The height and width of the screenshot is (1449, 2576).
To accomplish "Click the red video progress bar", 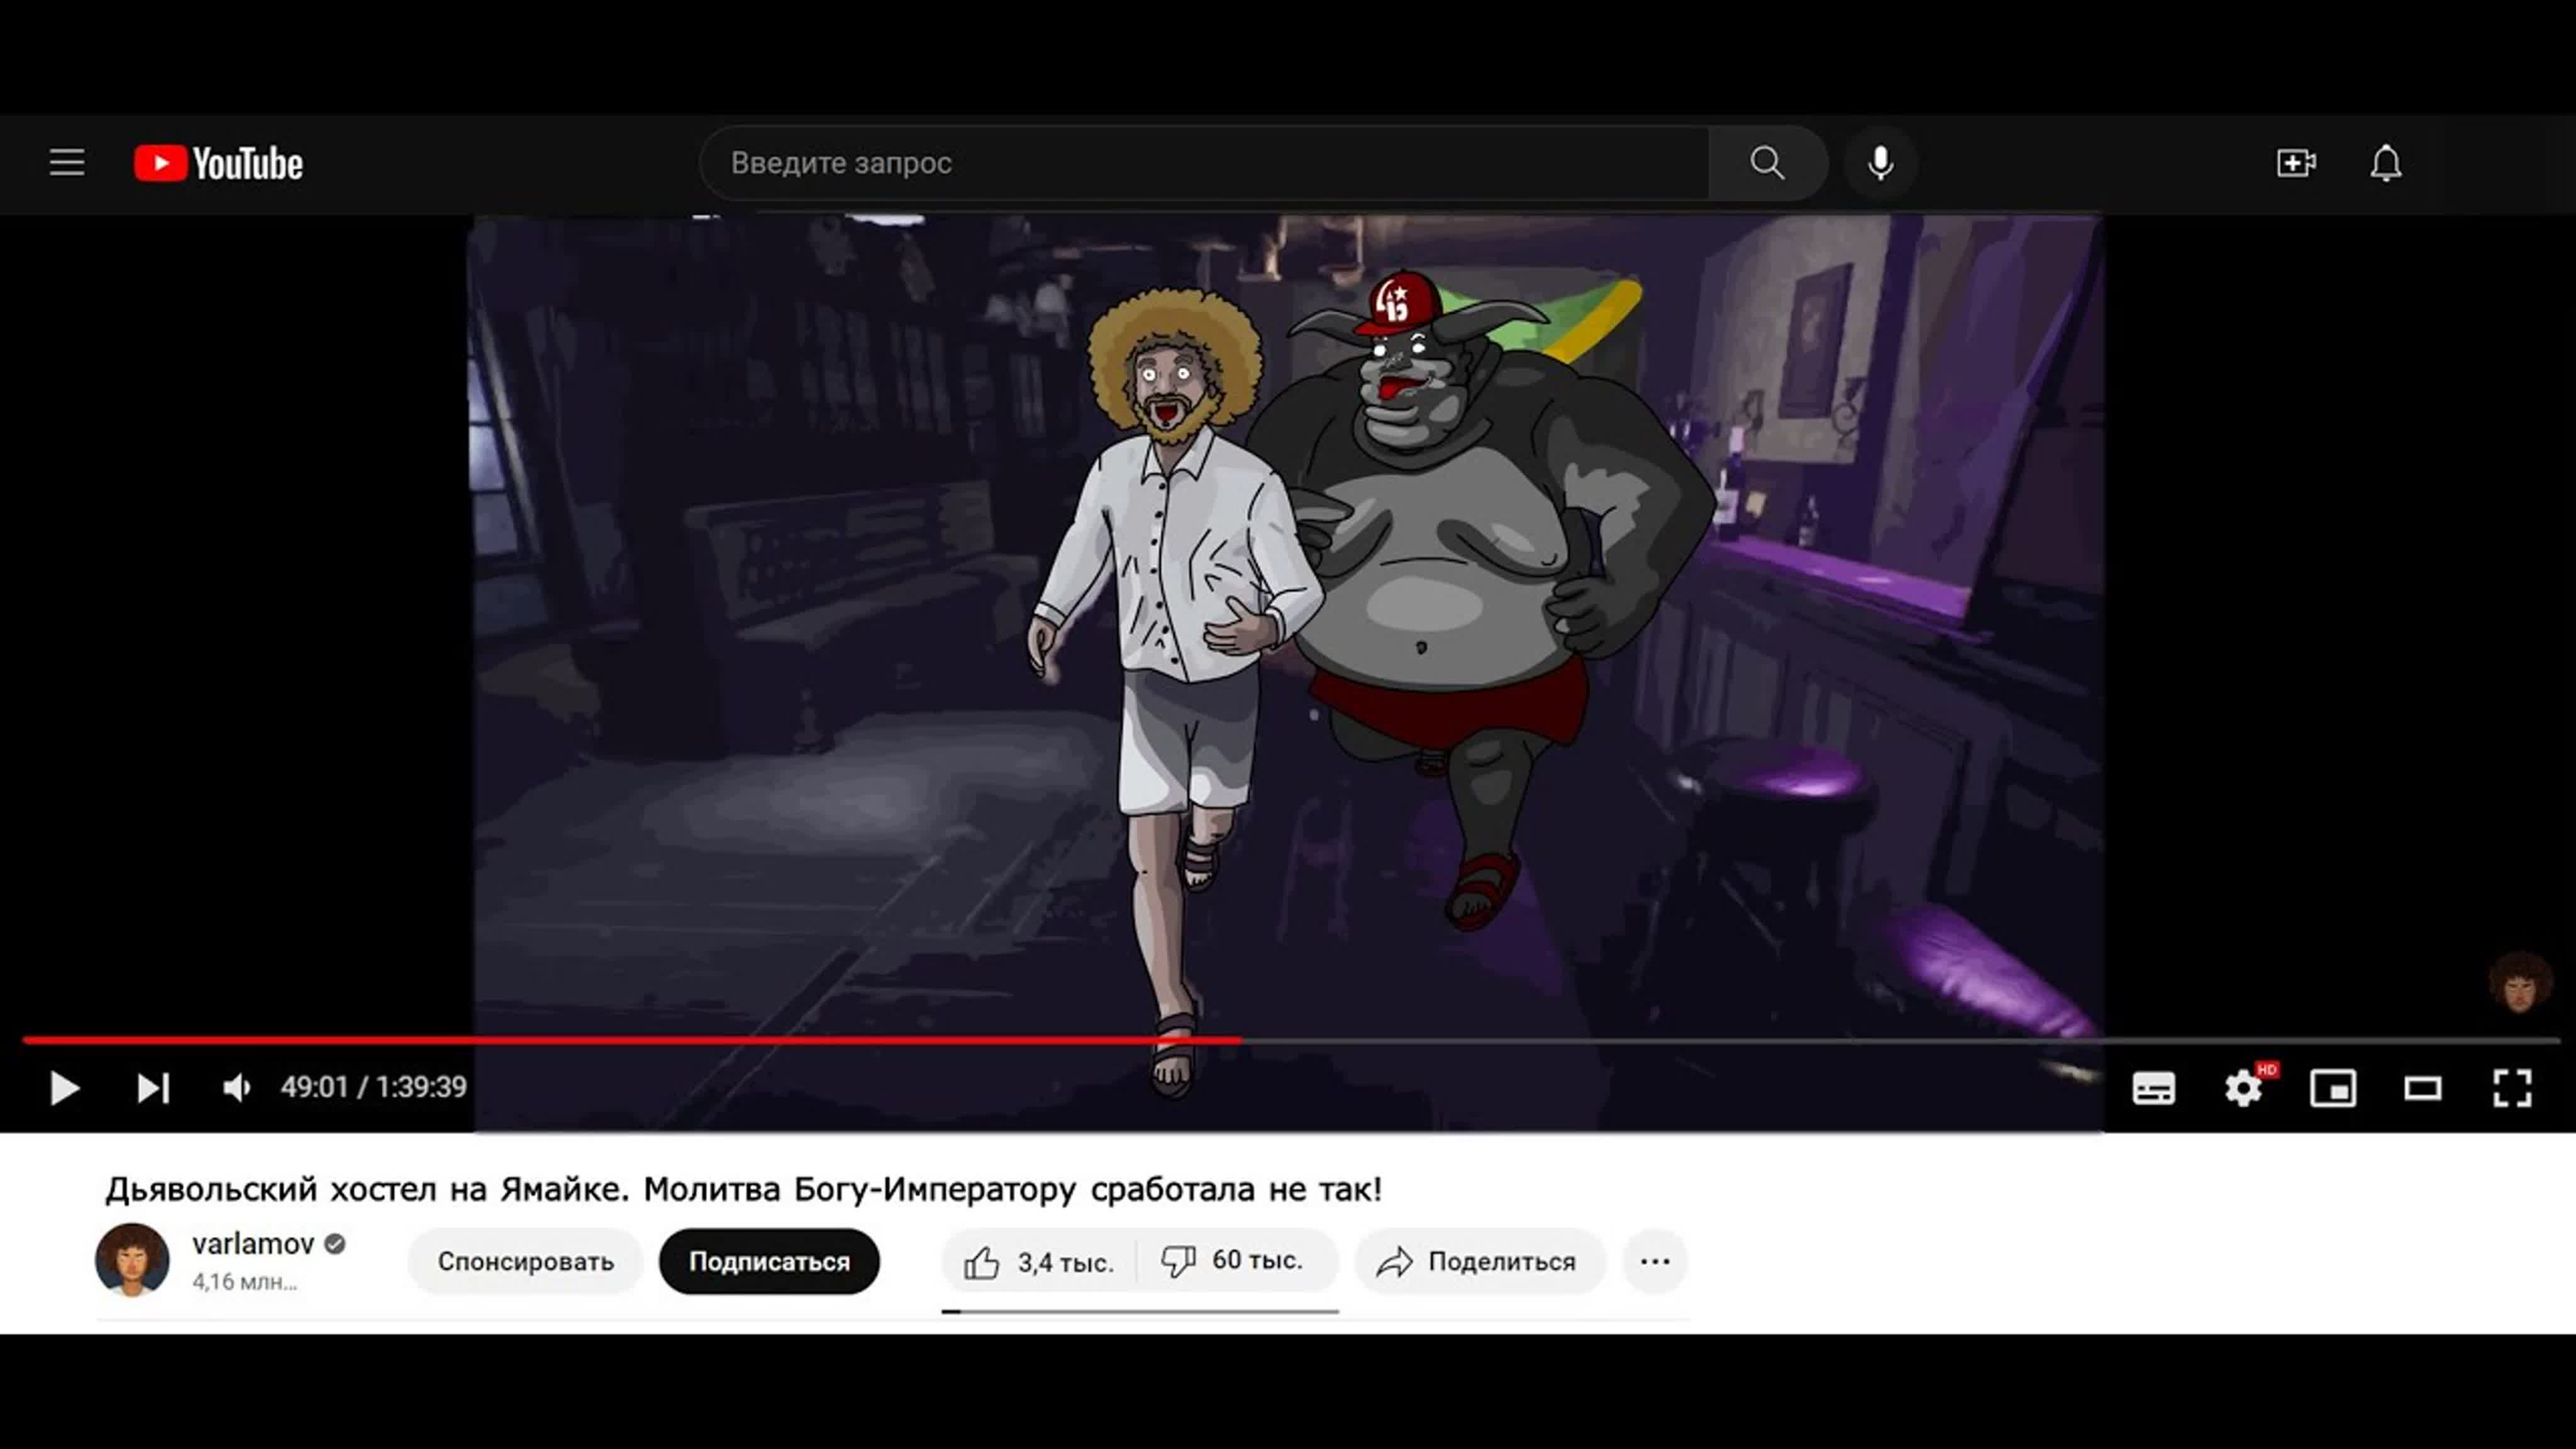I will [x=700, y=1040].
